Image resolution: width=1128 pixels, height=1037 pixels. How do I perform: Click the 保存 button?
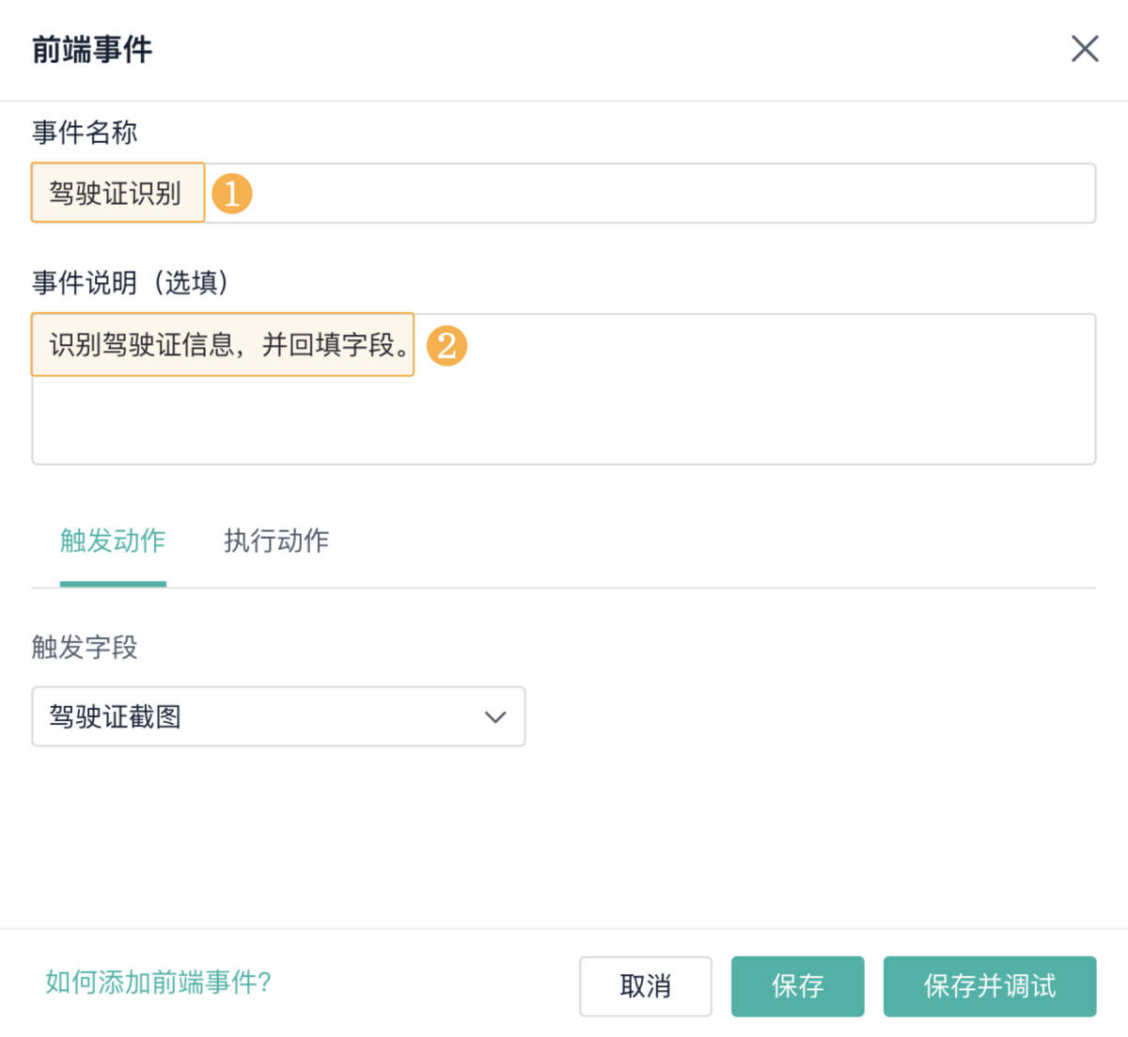click(x=797, y=986)
